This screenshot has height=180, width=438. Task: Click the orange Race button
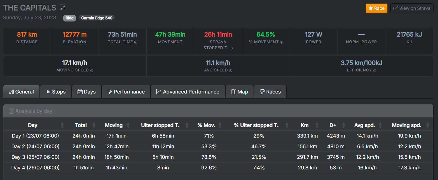tap(376, 8)
